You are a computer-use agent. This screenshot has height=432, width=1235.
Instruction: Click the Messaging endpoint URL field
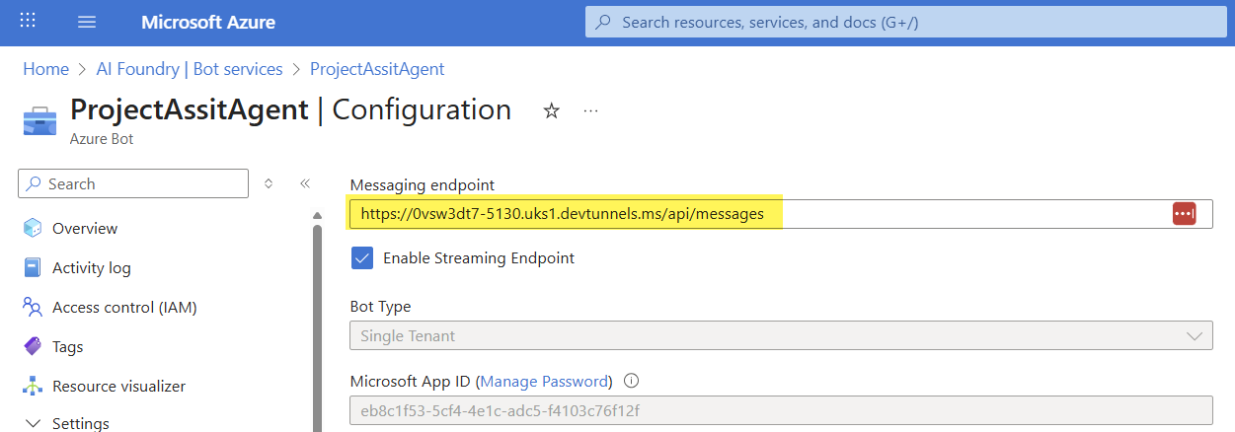click(x=780, y=213)
